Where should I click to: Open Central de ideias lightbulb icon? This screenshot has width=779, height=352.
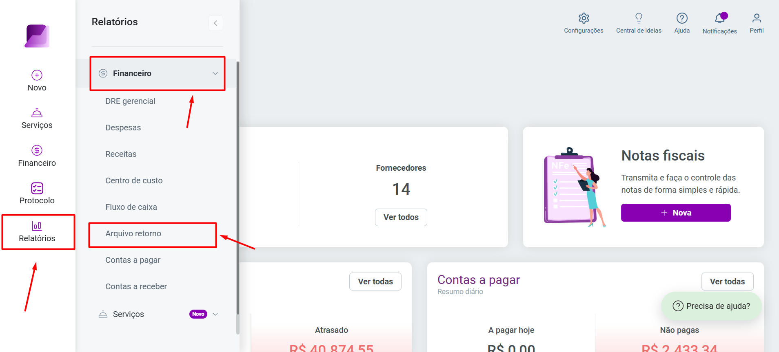639,18
